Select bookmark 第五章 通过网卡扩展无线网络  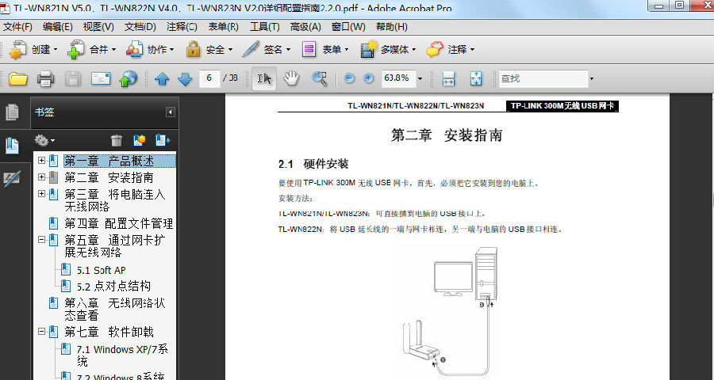(115, 246)
